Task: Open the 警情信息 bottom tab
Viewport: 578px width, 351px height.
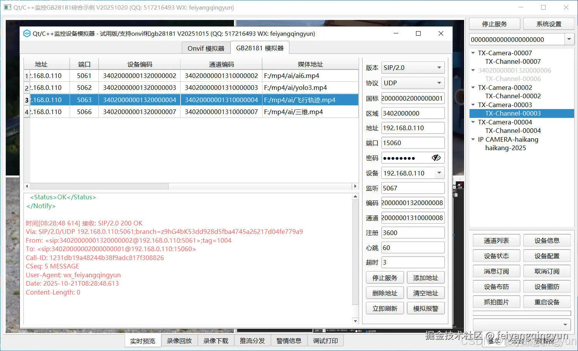Action: point(289,341)
